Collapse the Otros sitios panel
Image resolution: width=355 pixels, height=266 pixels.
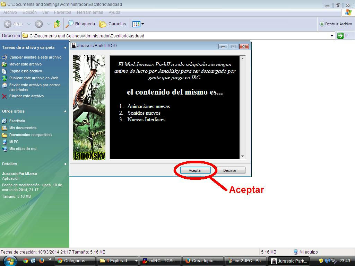pyautogui.click(x=65, y=111)
